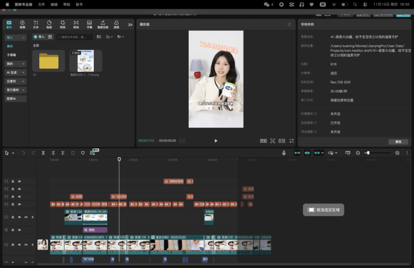Open the 文本 (Text) panel

coord(36,24)
